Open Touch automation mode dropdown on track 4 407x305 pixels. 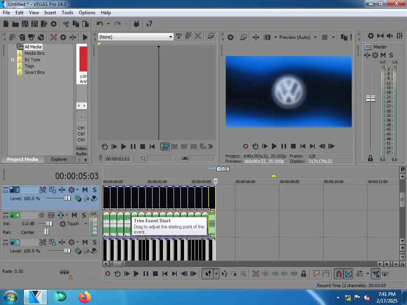pyautogui.click(x=86, y=224)
